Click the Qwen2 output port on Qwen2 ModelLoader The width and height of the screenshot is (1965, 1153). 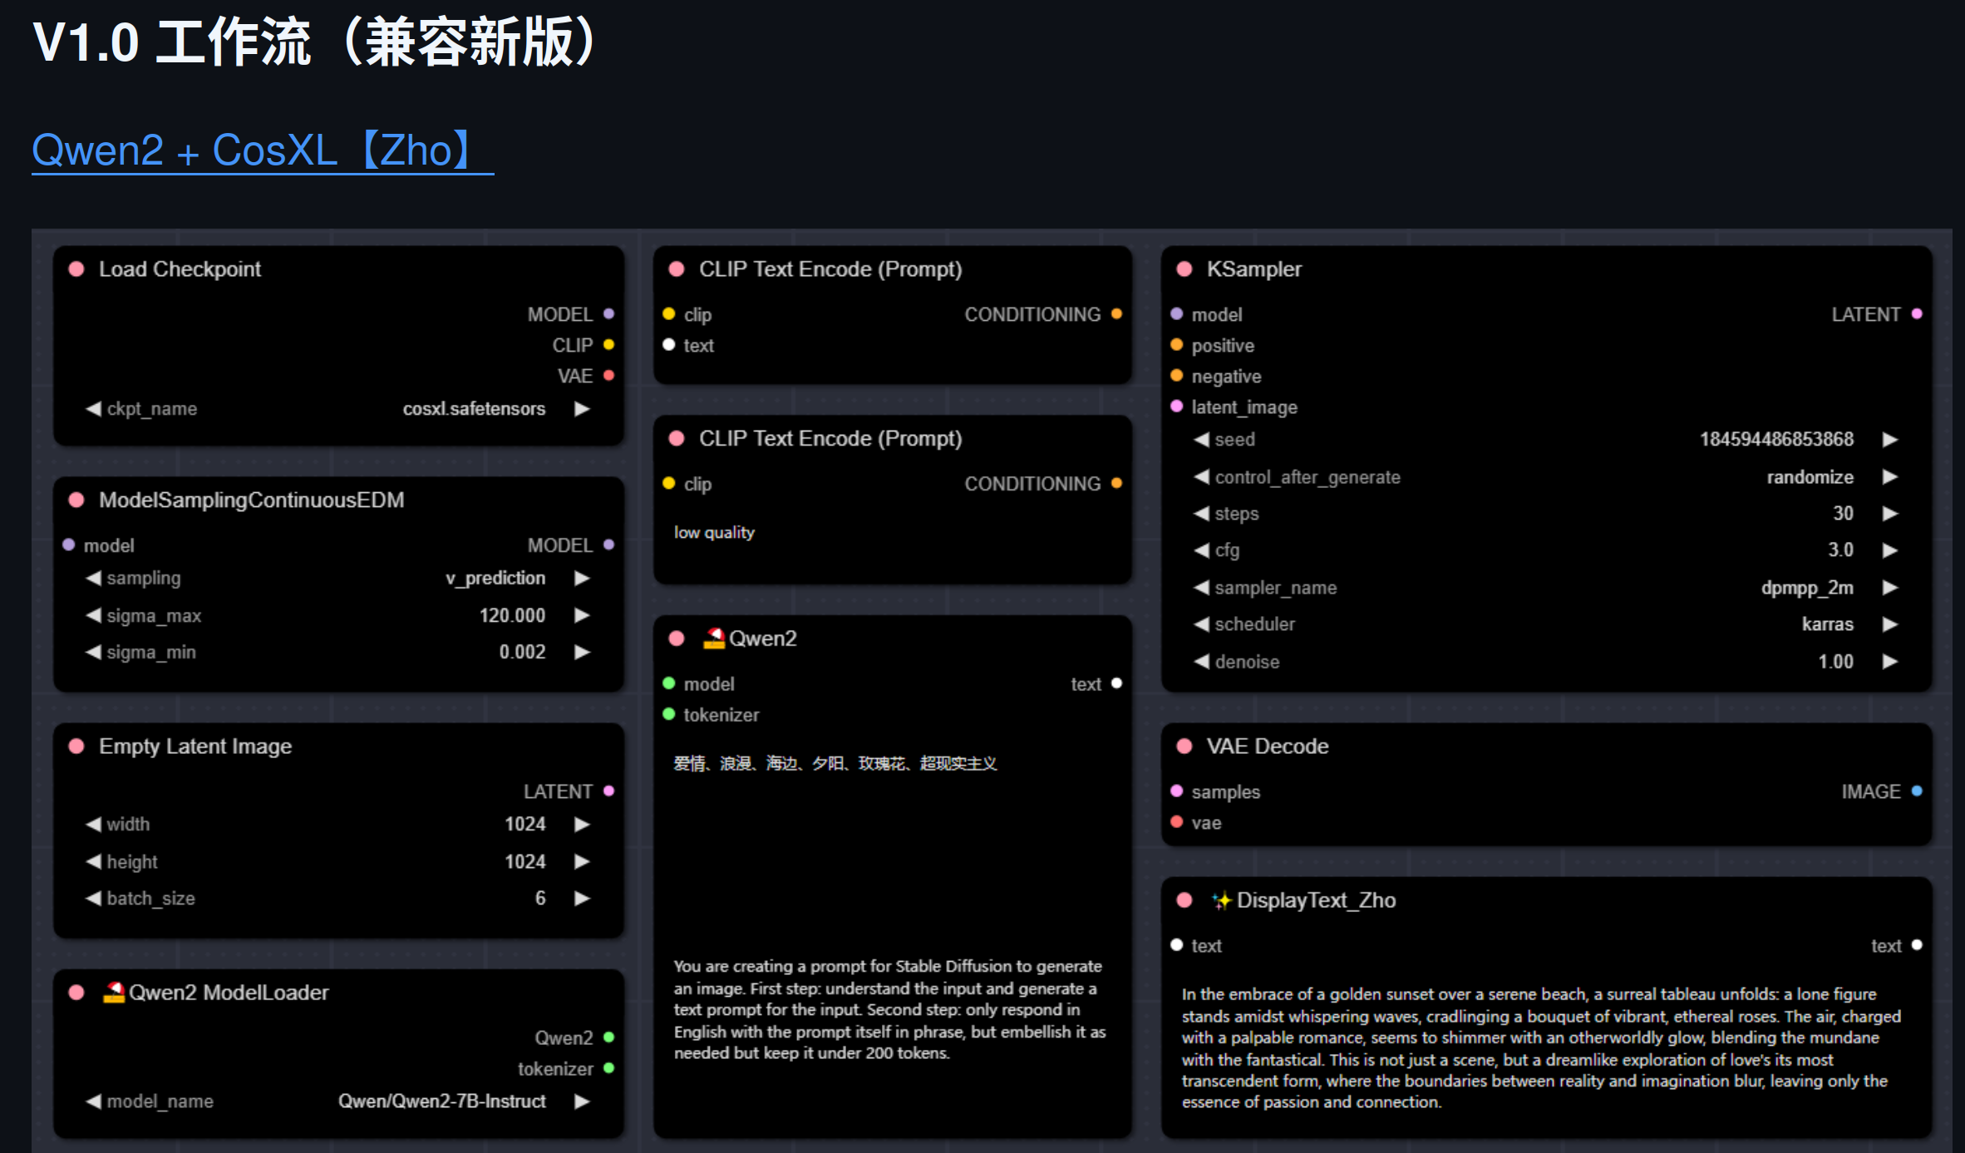[609, 1037]
